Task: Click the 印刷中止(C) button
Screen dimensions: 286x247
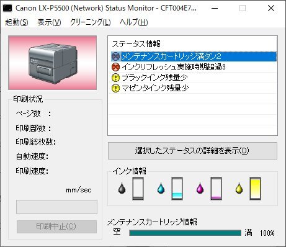Action: (x=56, y=227)
